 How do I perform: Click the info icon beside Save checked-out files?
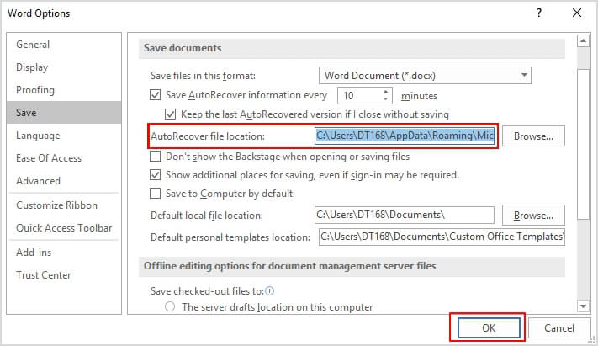point(270,291)
